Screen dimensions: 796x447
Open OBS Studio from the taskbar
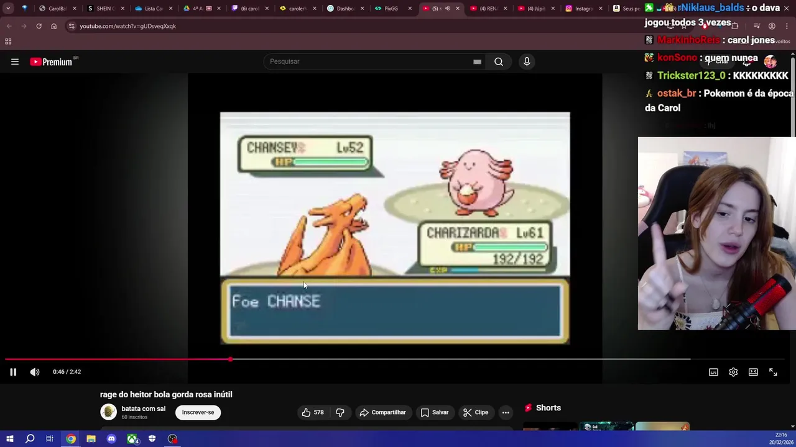coord(172,439)
